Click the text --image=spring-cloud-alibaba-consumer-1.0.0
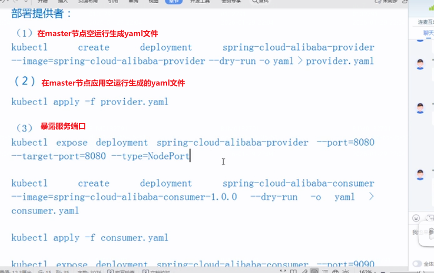Viewport: 434px width, 273px height. pyautogui.click(x=124, y=197)
